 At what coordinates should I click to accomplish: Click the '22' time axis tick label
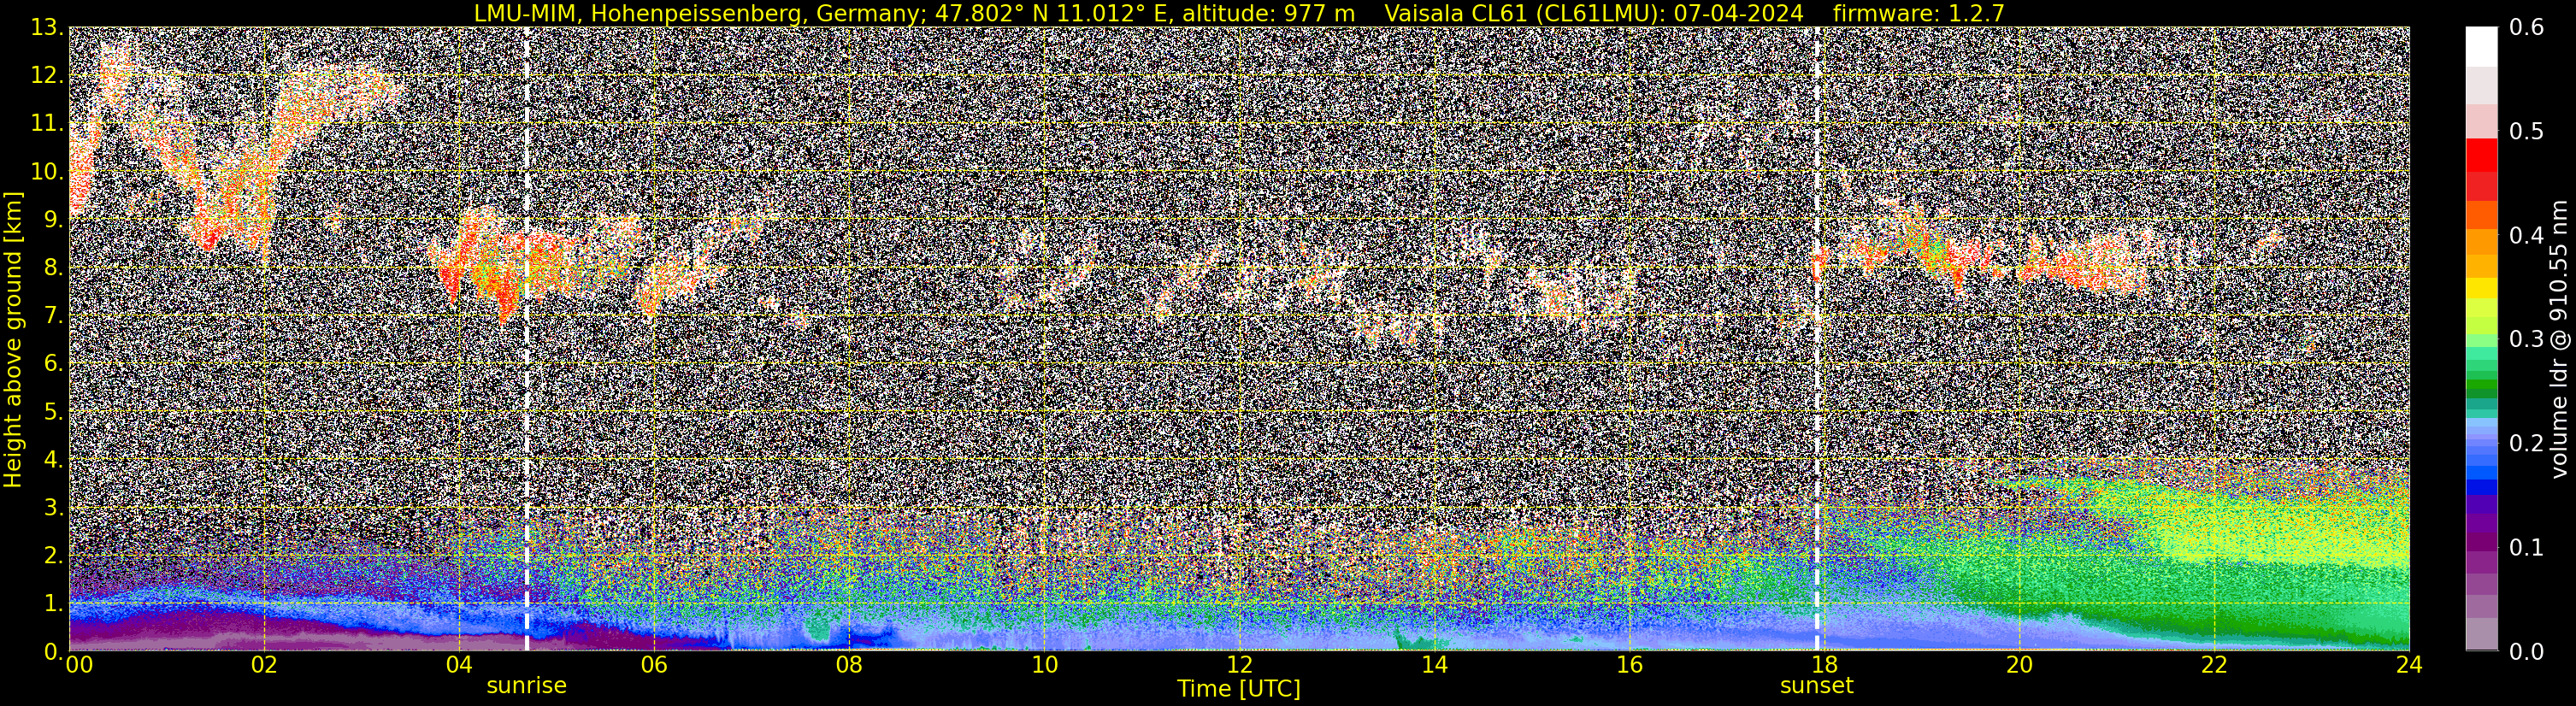point(2214,665)
